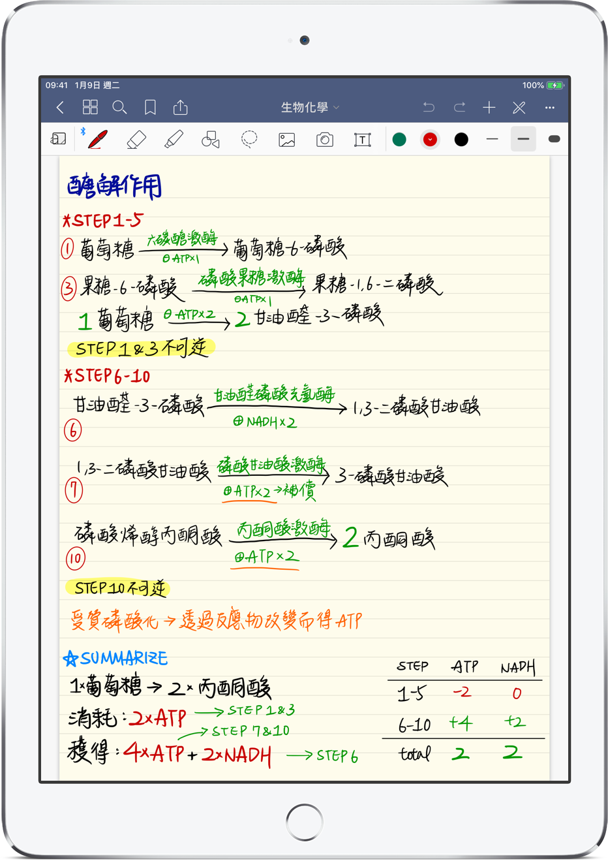Select the text box tool
This screenshot has height=861, width=608.
click(362, 140)
